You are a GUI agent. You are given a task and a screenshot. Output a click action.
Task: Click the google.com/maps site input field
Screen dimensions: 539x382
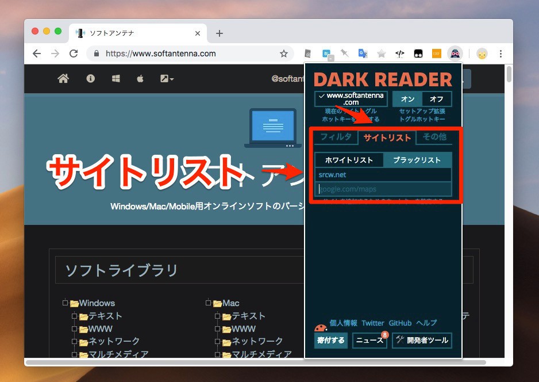[x=383, y=189]
